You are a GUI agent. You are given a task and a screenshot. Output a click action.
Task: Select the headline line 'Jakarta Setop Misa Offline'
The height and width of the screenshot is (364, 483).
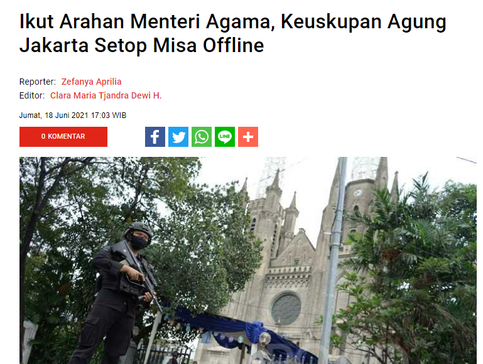[x=142, y=45]
